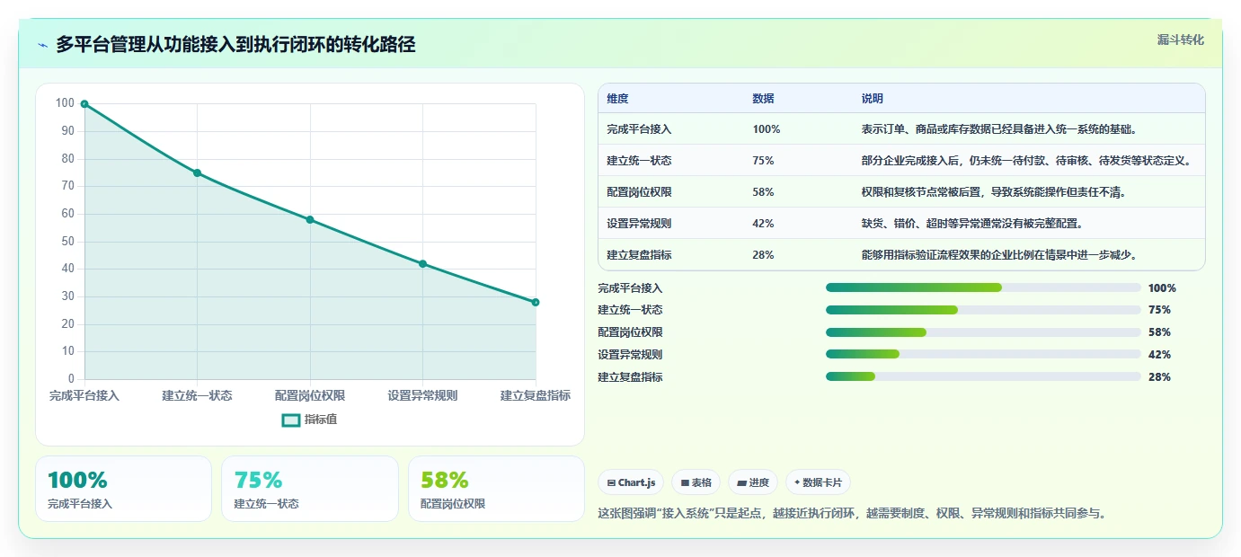Click the chart data point at 28
Screen dimensions: 1241x557
click(536, 302)
